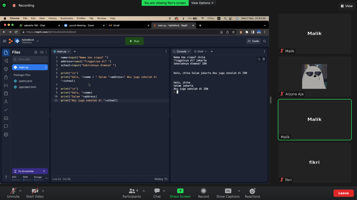
Task: Open the Secrets panel in Replit sidebar
Action: tap(6, 77)
